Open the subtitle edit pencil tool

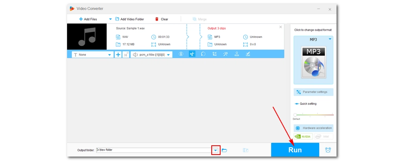tap(248, 54)
